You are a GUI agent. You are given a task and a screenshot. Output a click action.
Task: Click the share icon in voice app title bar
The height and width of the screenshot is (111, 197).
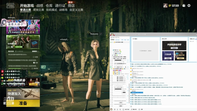[143, 34]
